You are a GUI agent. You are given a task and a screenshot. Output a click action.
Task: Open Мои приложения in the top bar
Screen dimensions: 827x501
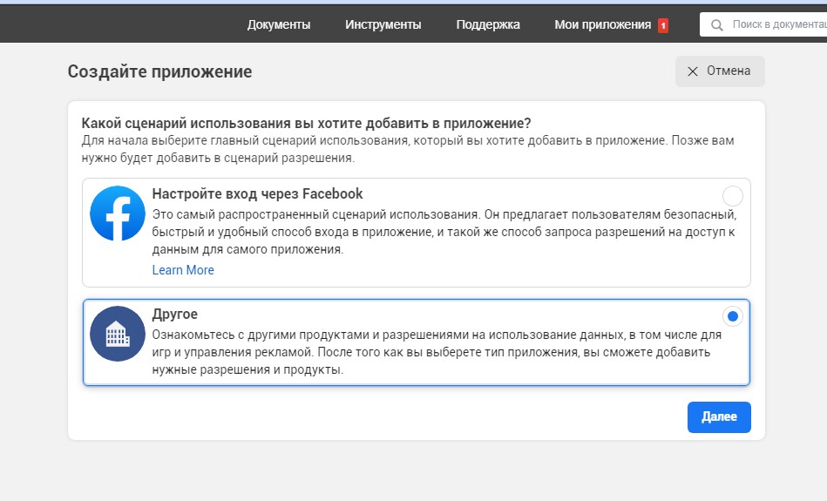click(602, 24)
